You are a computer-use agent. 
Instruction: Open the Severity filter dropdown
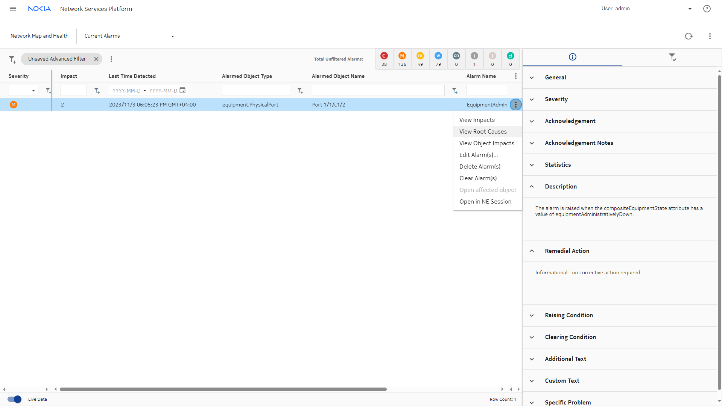pos(23,90)
